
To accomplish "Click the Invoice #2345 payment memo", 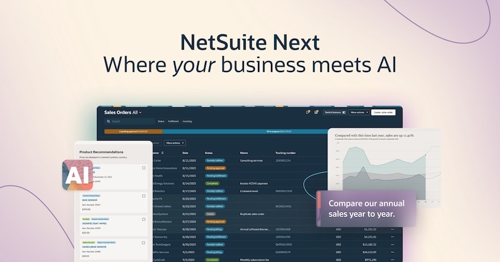I will tap(254, 184).
